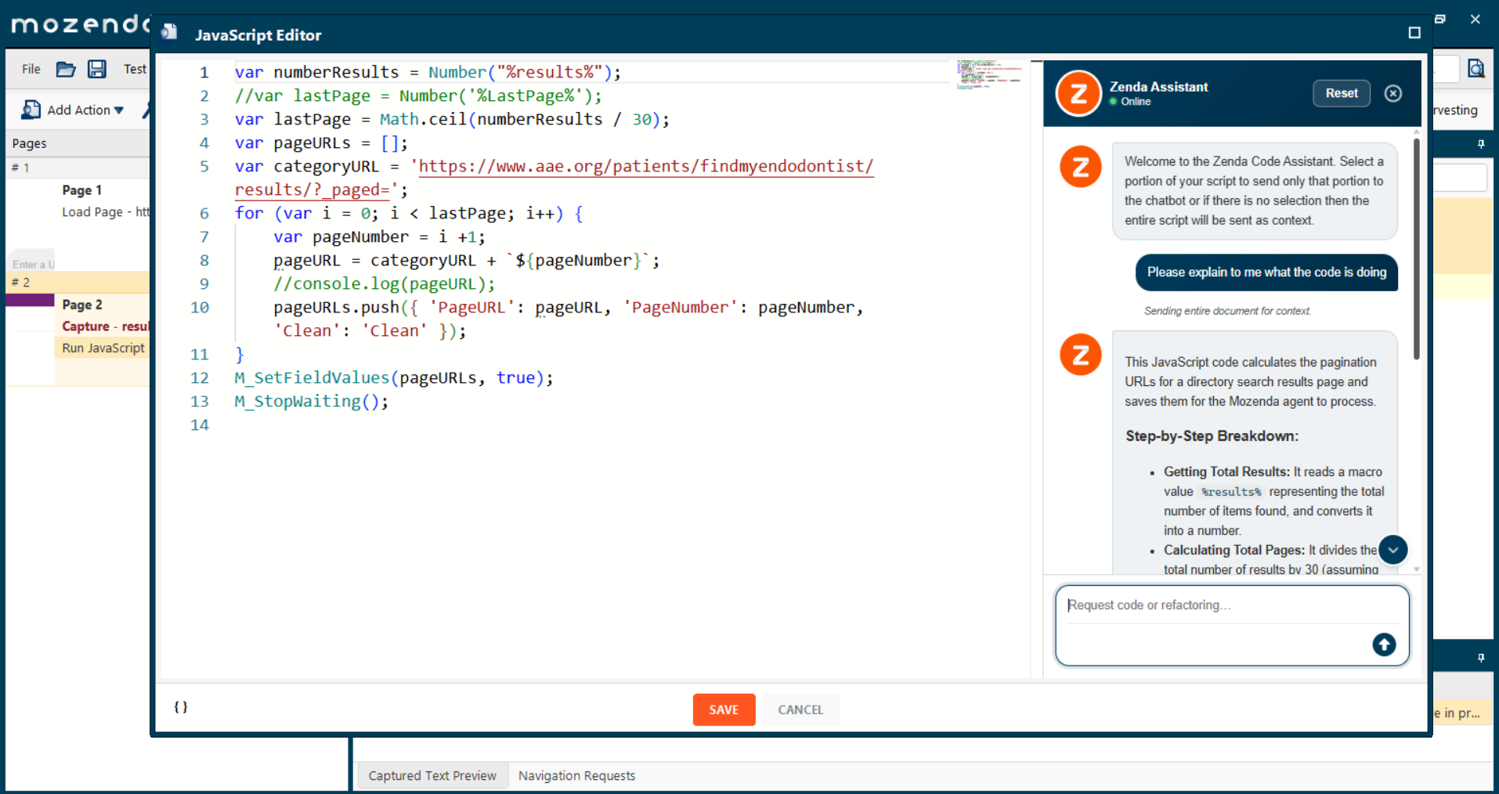Viewport: 1499px width, 794px height.
Task: Click the '# 2' page row header
Action: coord(78,282)
